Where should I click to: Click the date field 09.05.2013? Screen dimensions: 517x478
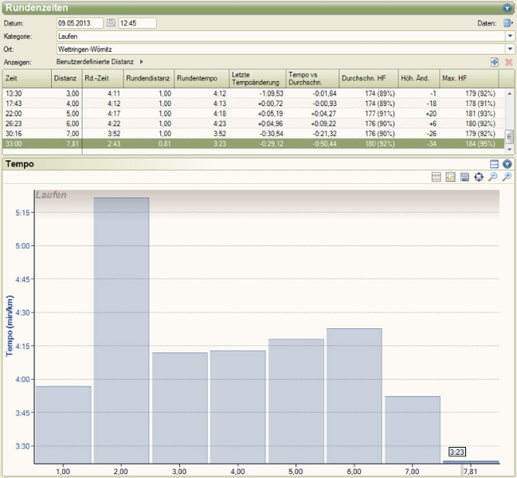[x=80, y=23]
